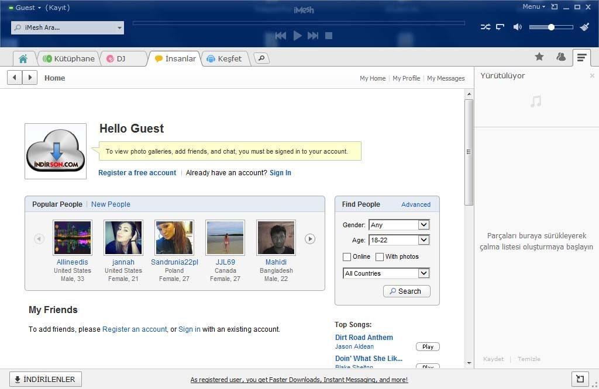Click the Mahidi name link
Screen dimensions: 599x389
click(x=276, y=262)
